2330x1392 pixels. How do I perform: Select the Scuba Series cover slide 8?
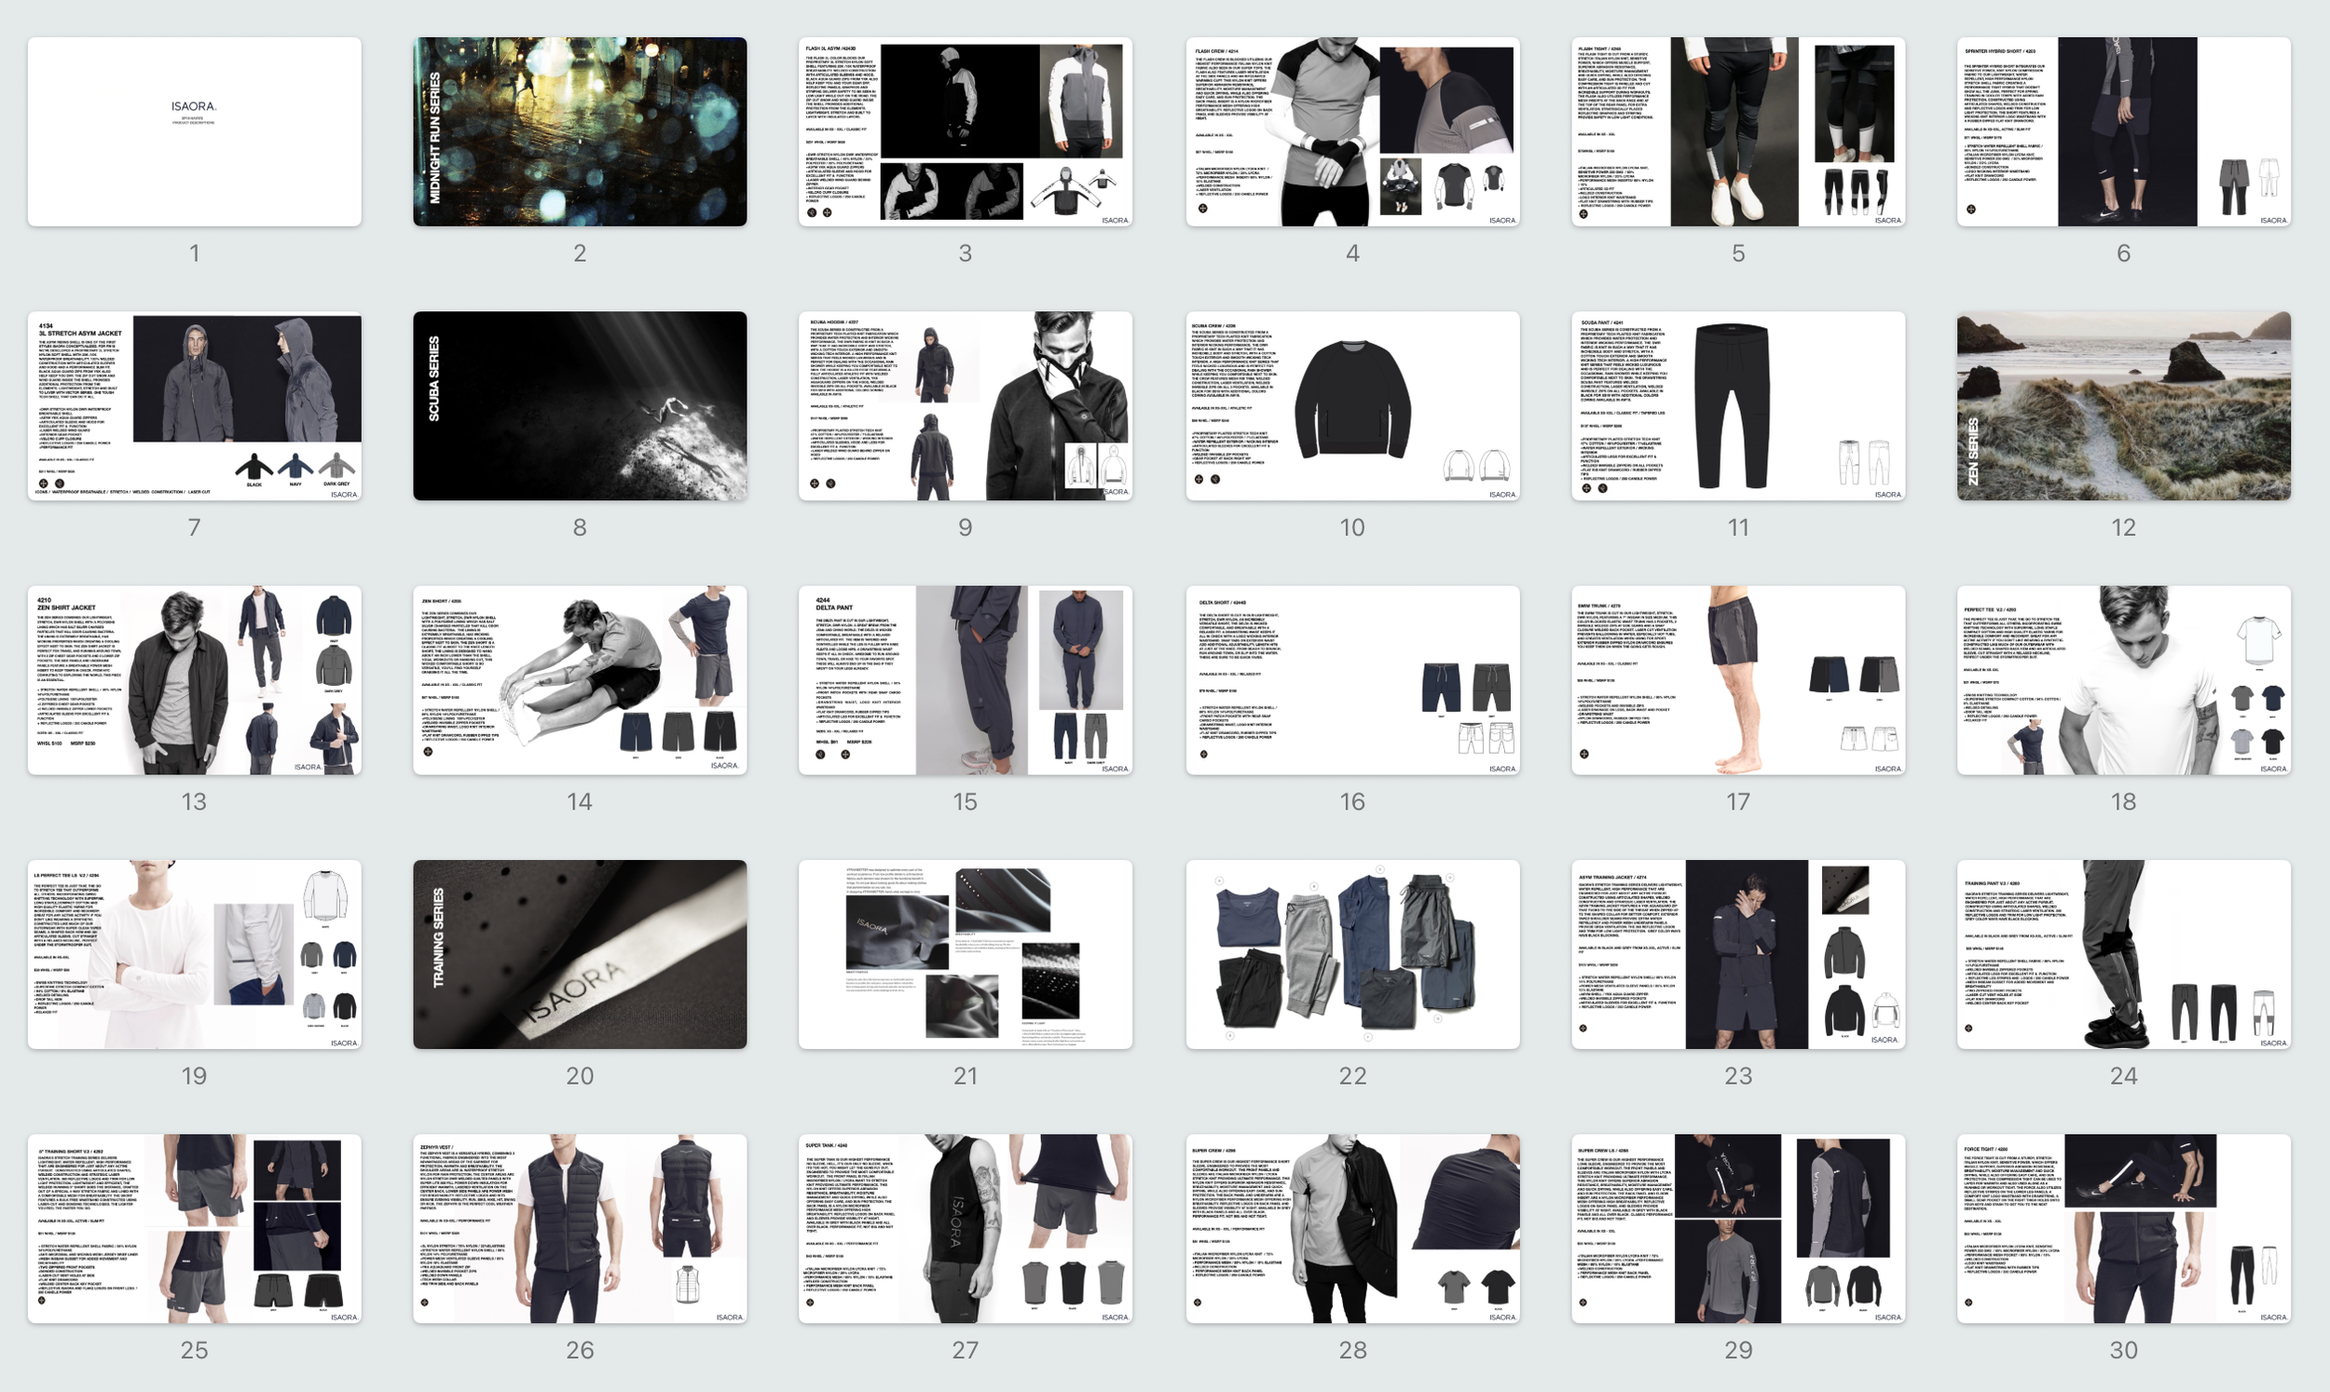(x=580, y=405)
